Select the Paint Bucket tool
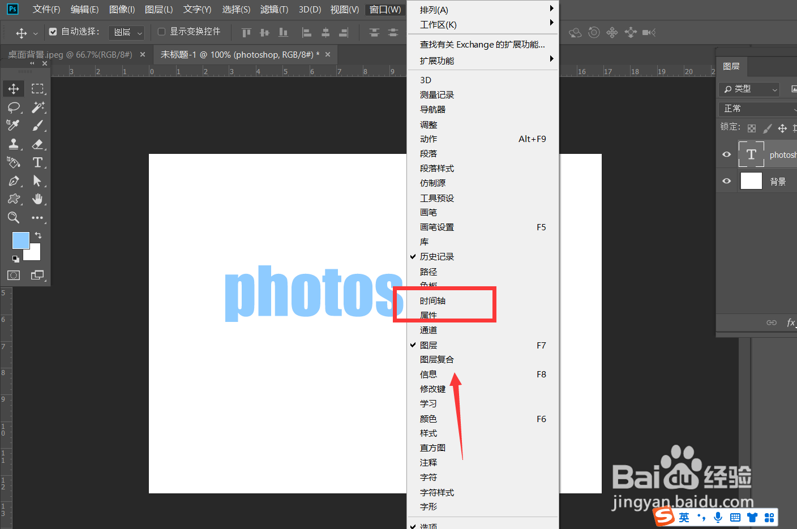Screen dimensions: 797x529 click(x=14, y=162)
